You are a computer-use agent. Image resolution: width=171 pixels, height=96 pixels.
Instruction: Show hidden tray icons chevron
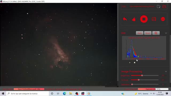click(151, 94)
